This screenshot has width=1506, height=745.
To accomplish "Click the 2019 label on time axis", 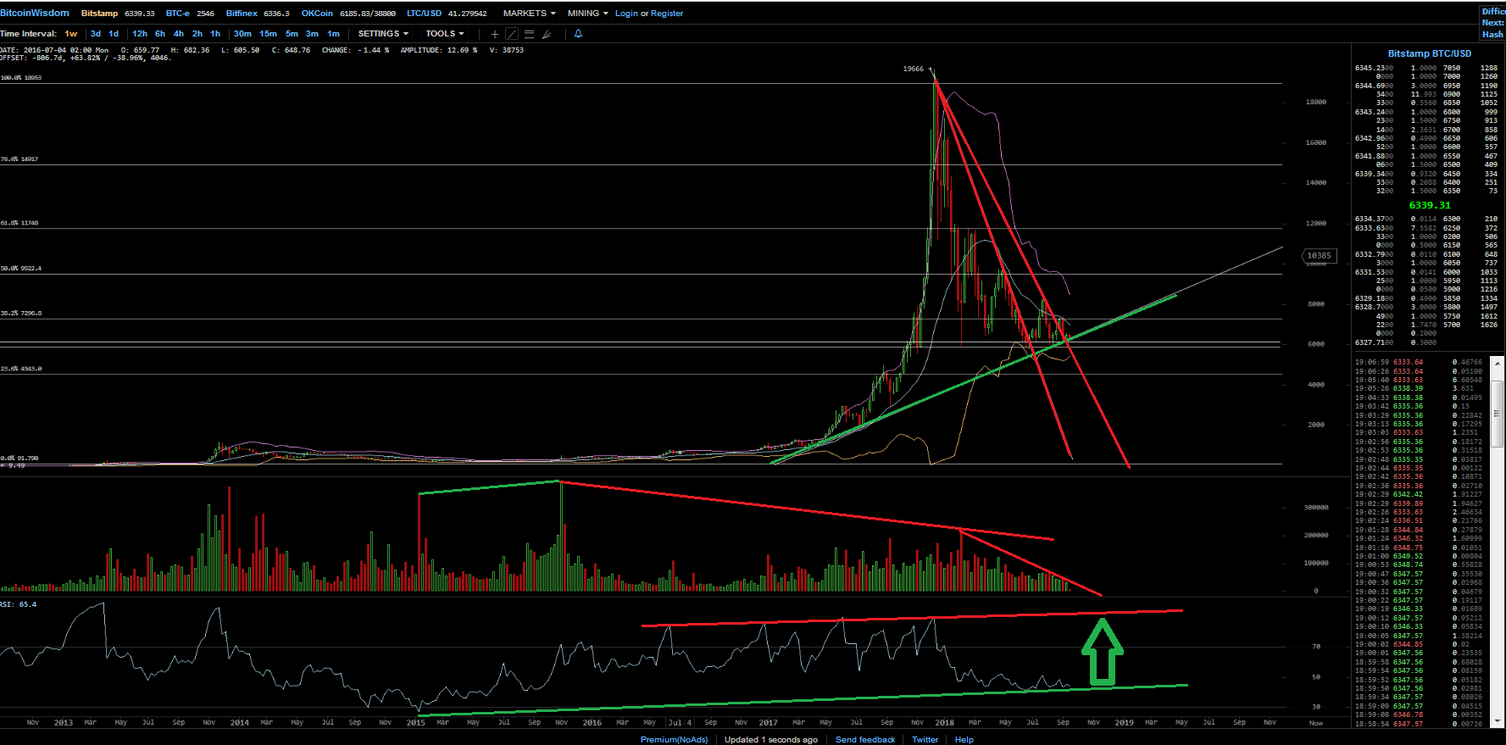I will [x=1124, y=723].
